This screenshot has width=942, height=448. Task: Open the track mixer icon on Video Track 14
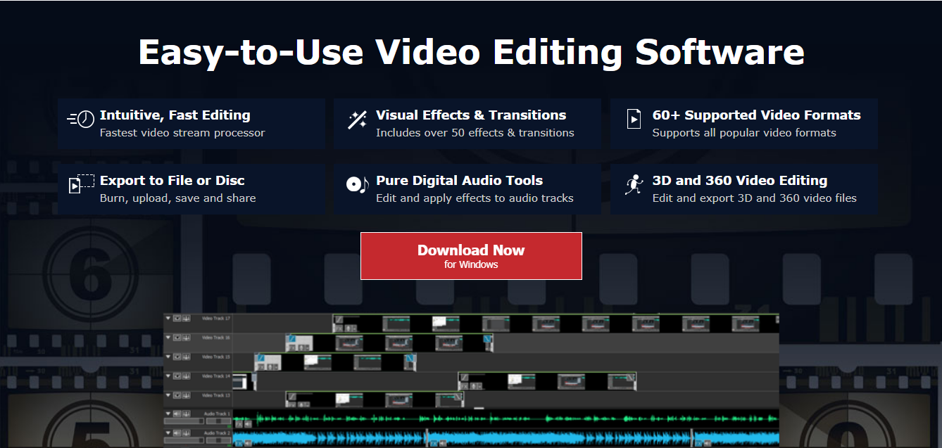pyautogui.click(x=187, y=376)
